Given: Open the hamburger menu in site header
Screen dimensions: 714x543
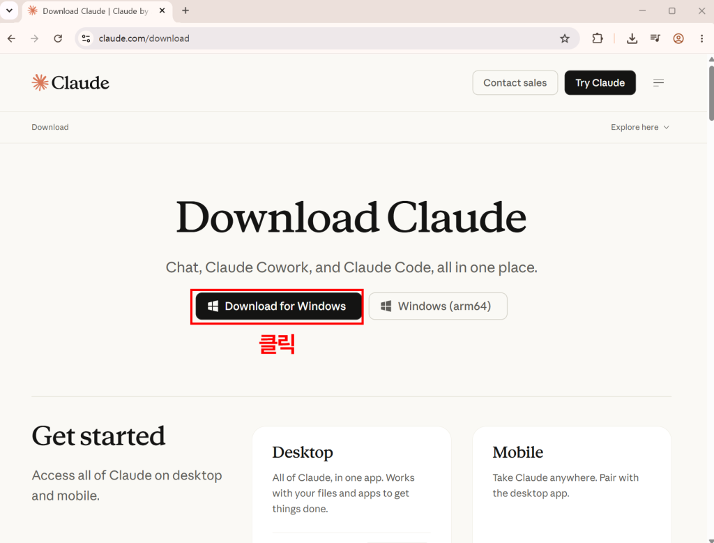Looking at the screenshot, I should [658, 83].
